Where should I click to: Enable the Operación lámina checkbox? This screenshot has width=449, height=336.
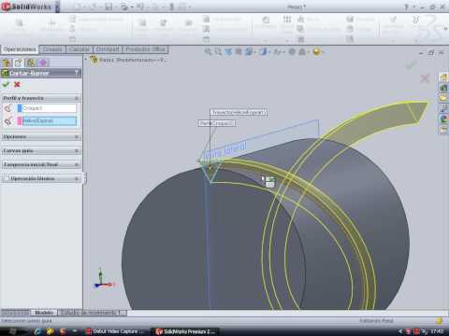click(6, 178)
